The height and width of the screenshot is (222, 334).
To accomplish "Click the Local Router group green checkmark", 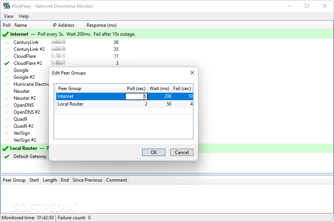I will point(5,148).
